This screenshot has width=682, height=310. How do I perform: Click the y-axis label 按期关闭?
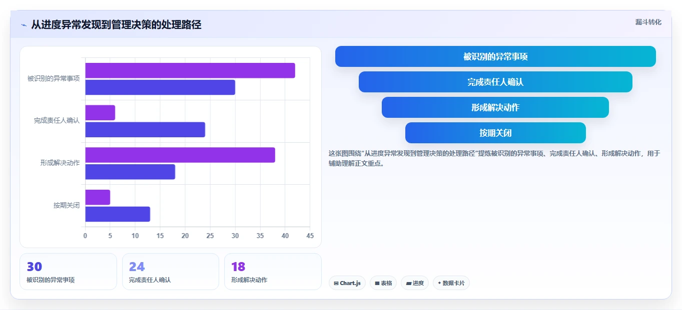[x=67, y=205]
